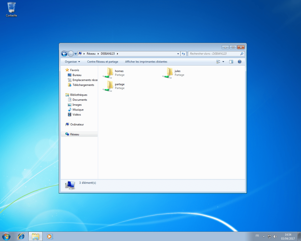Click Afficher les imprimantes distantes
The height and width of the screenshot is (241, 301).
coord(146,62)
